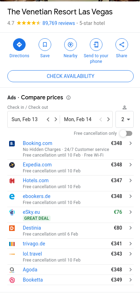Advance check-in date with next arrow
The width and height of the screenshot is (140, 297).
tap(56, 119)
